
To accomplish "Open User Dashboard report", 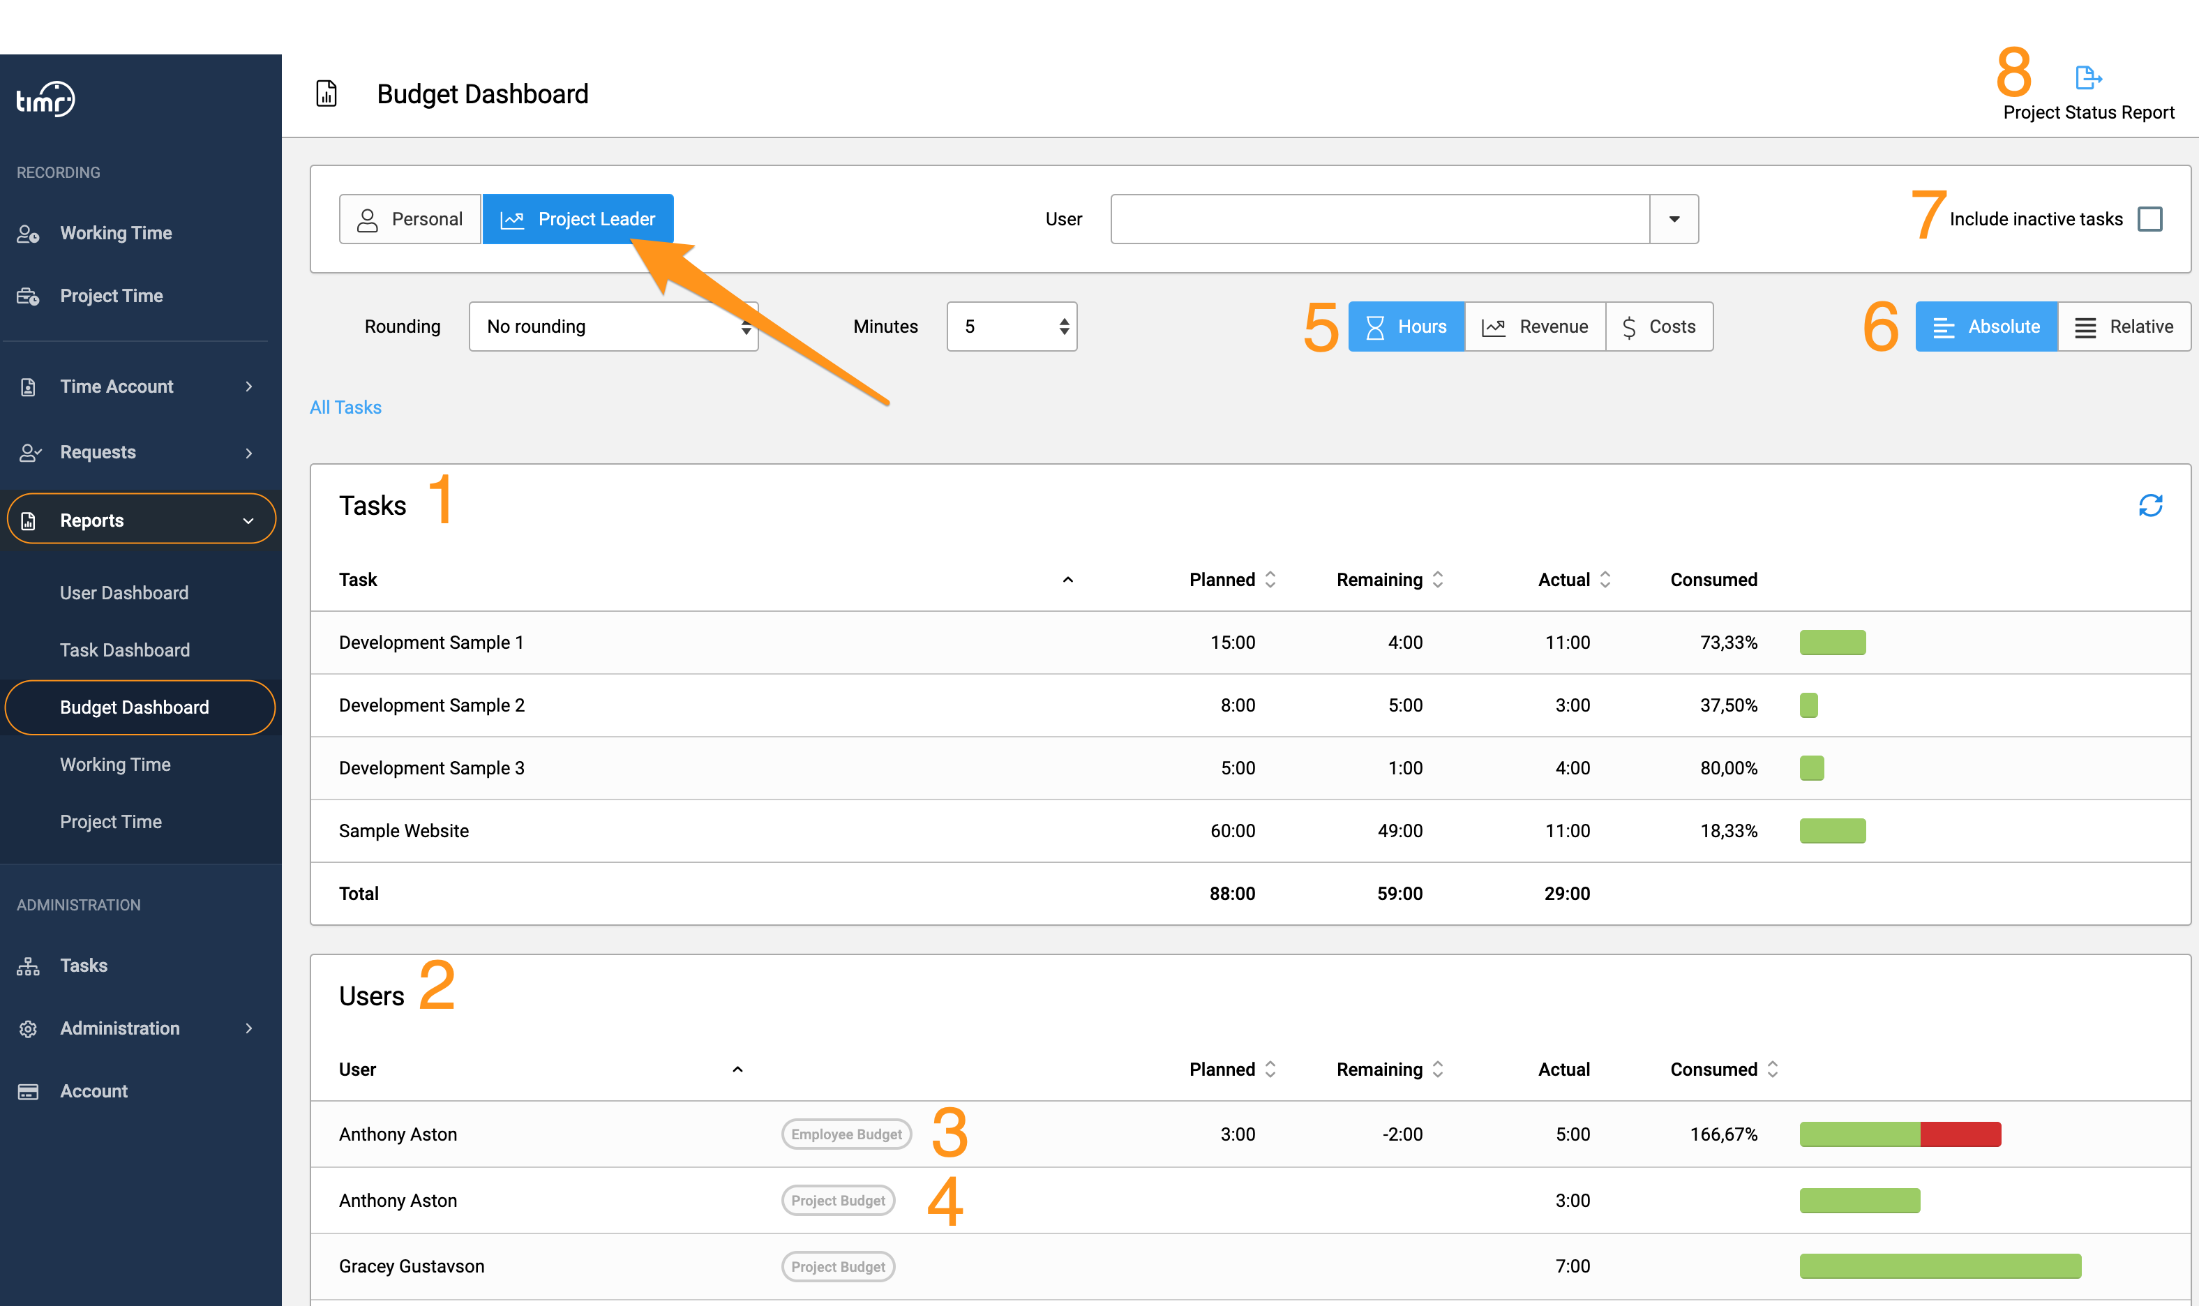I will click(x=124, y=593).
